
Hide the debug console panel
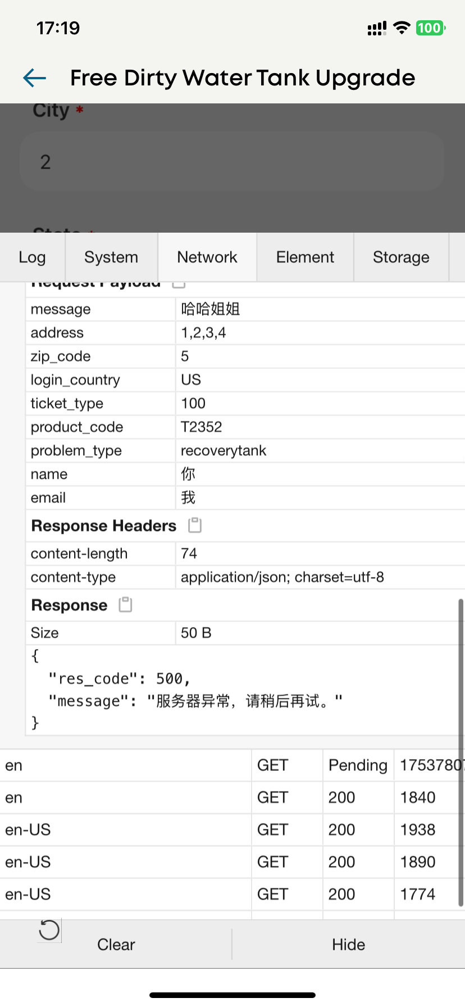pyautogui.click(x=348, y=945)
